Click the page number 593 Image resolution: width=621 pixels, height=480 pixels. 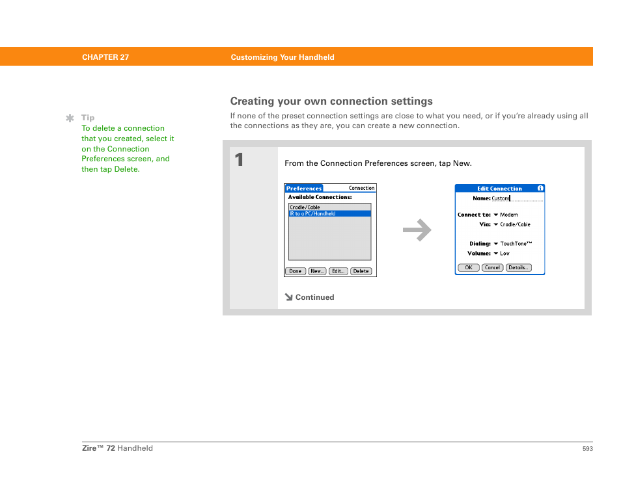(588, 449)
